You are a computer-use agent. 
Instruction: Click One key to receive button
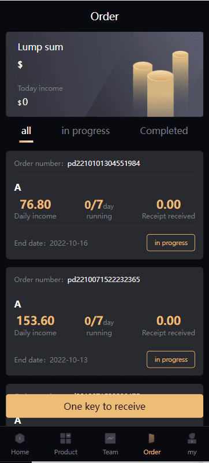pos(104,406)
